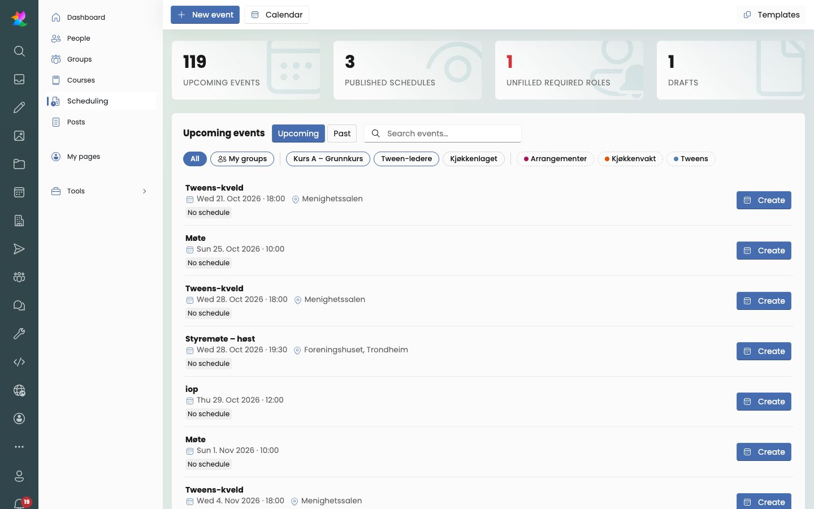
Task: Switch to the Upcoming tab
Action: pyautogui.click(x=298, y=133)
